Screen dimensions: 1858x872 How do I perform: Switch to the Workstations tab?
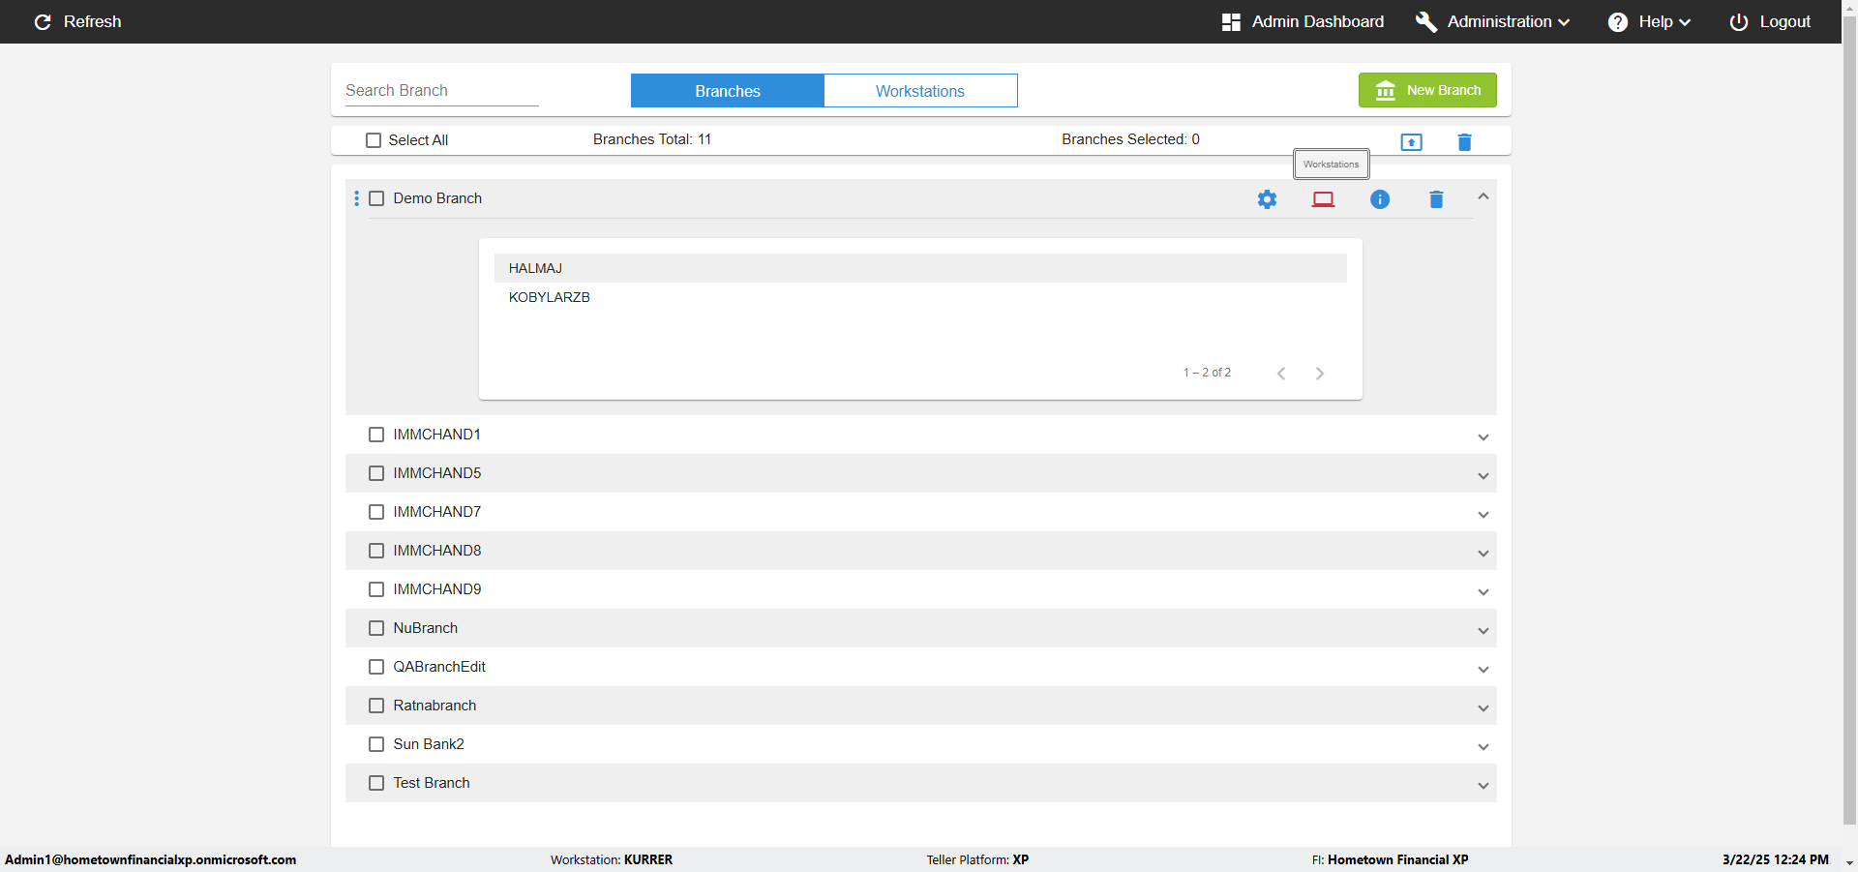(920, 91)
